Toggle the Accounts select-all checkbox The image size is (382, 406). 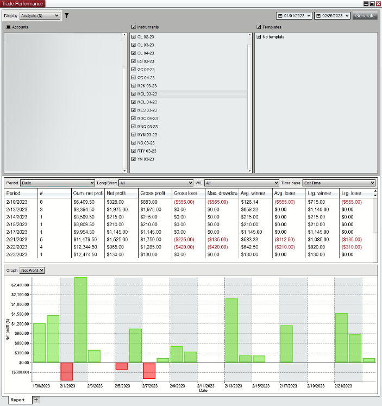click(x=9, y=27)
